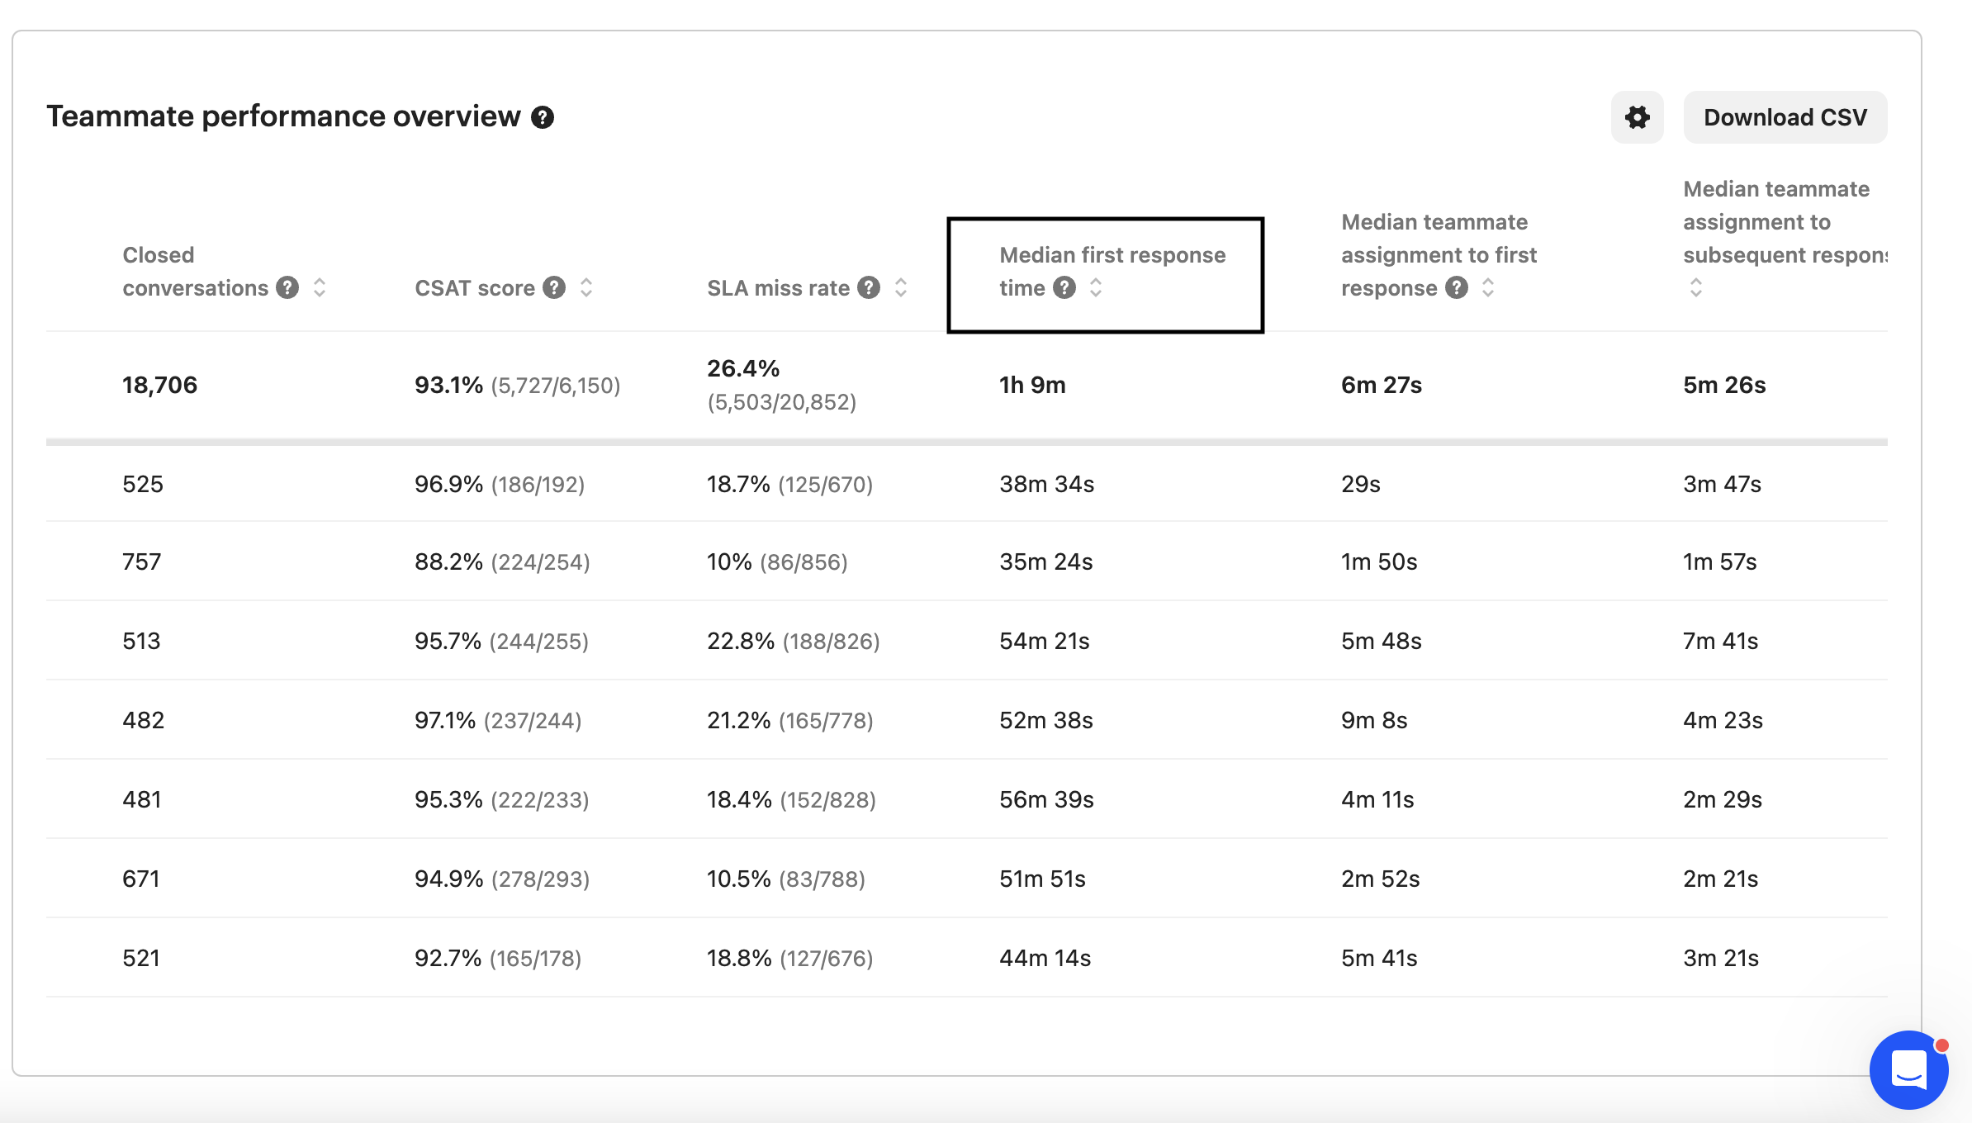
Task: Sort by Closed conversations arrows
Action: pos(320,287)
